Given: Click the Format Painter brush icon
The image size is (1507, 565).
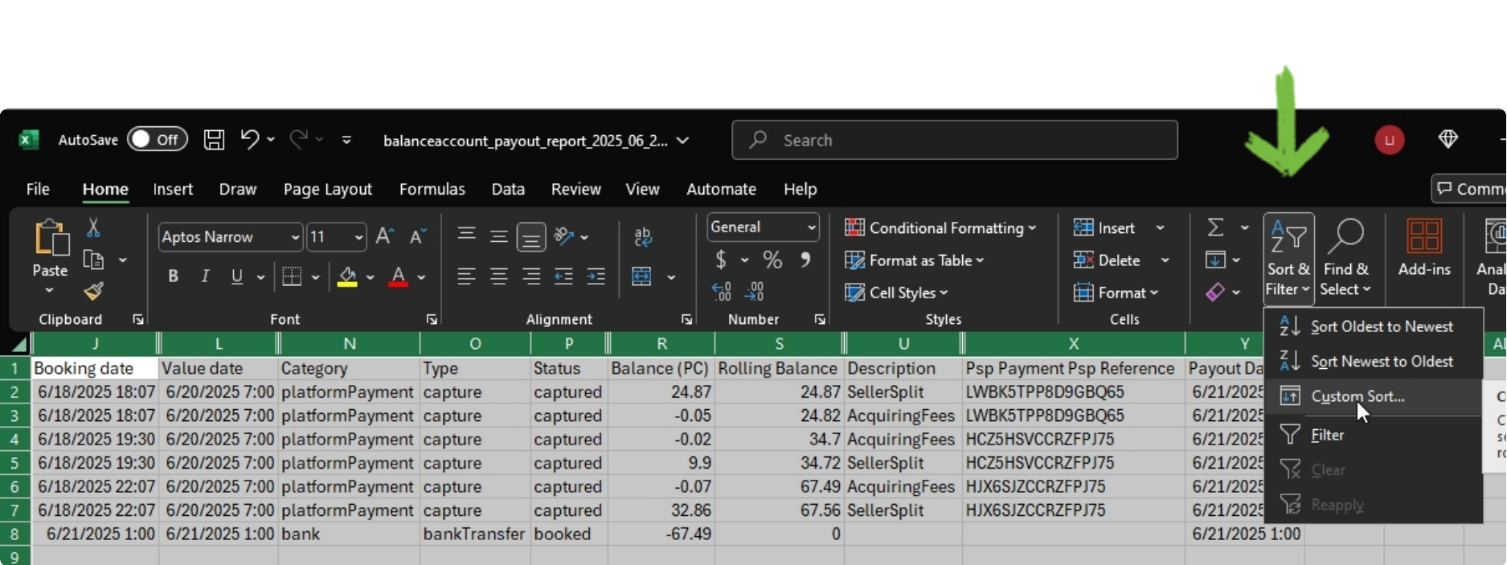Looking at the screenshot, I should pos(93,291).
